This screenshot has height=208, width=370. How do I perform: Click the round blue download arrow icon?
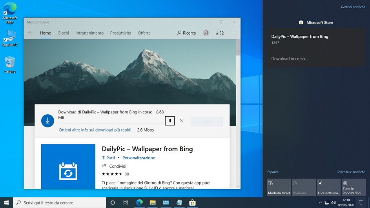[x=47, y=120]
